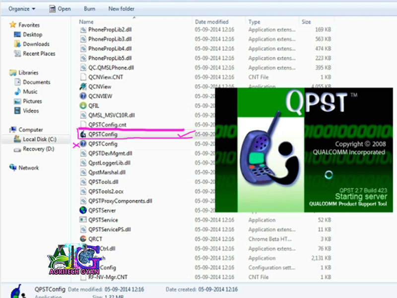Select QpstLoggerLib.dll file

pyautogui.click(x=109, y=163)
